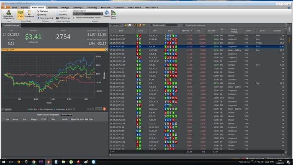Click the trophy icon in hands toolbar

(144, 25)
